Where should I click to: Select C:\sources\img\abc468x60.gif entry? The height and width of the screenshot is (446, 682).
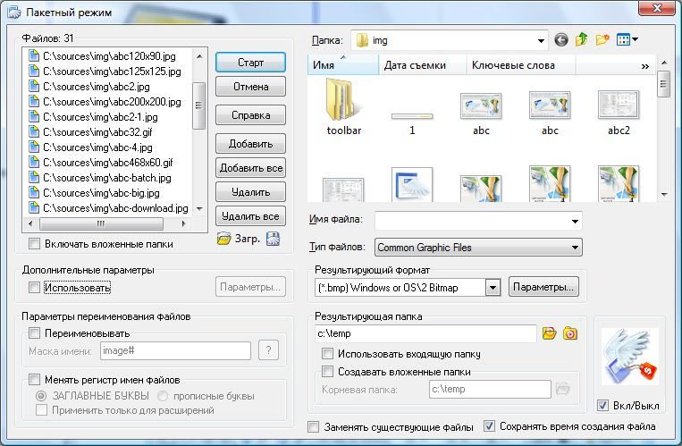[107, 163]
